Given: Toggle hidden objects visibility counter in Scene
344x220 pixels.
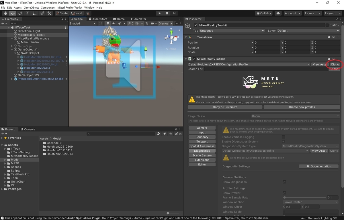Looking at the screenshot, I should click(130, 24).
